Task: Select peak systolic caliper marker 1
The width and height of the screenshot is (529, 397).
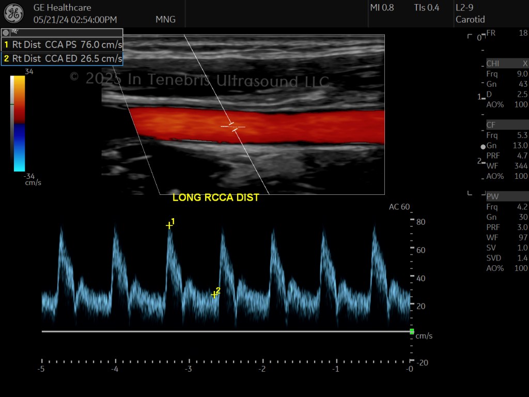Action: [x=169, y=225]
